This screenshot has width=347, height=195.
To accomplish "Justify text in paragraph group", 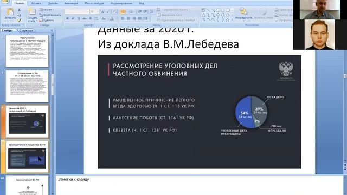I will pos(140,19).
